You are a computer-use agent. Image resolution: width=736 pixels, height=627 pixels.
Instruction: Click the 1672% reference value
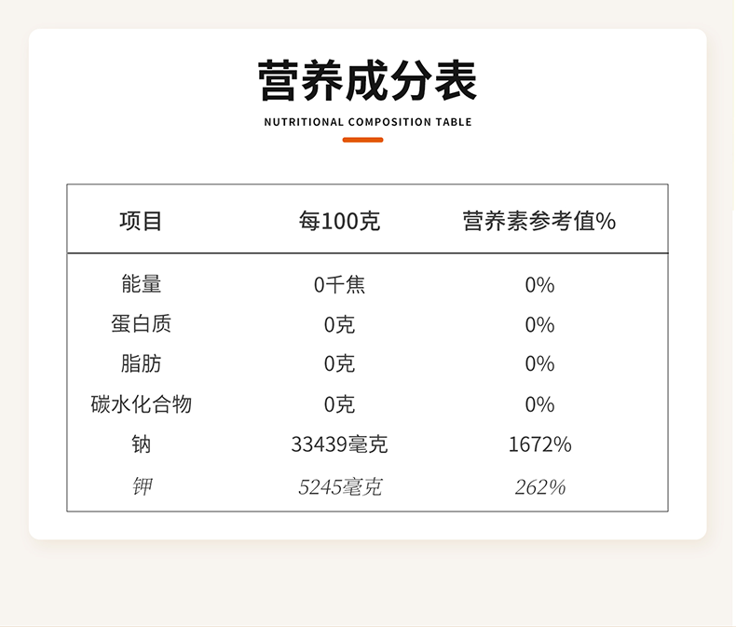pyautogui.click(x=539, y=445)
